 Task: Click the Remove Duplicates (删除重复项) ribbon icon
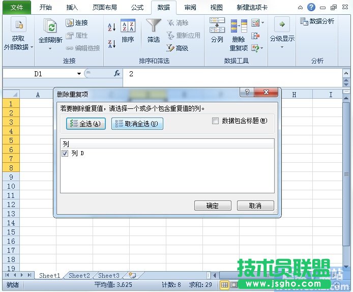(238, 27)
